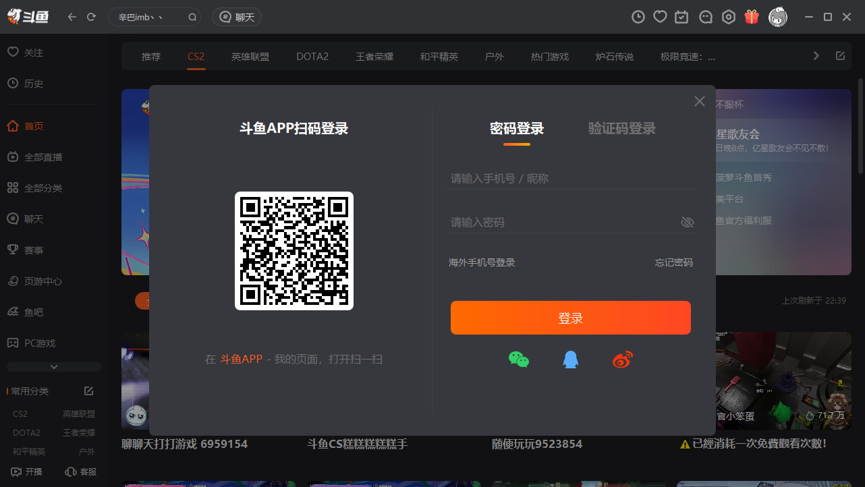Image resolution: width=865 pixels, height=487 pixels.
Task: Expand the sidebar menu with the down chevron
Action: (x=54, y=367)
